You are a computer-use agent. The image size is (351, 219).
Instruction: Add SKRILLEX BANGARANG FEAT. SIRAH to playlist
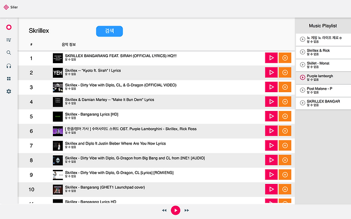285,58
